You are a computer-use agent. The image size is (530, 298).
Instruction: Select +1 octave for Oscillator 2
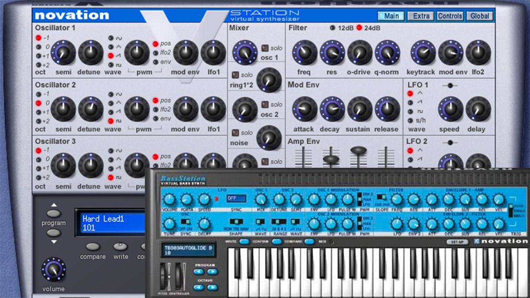click(38, 113)
